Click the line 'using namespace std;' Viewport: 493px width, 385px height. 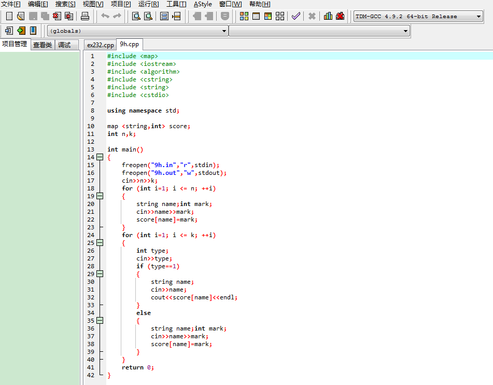[143, 111]
